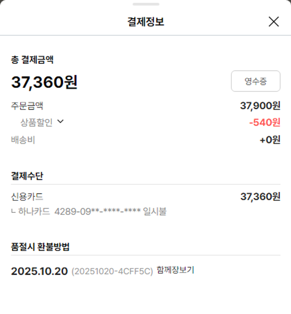Click the order date 2025.10.20
The width and height of the screenshot is (291, 314).
pyautogui.click(x=39, y=271)
